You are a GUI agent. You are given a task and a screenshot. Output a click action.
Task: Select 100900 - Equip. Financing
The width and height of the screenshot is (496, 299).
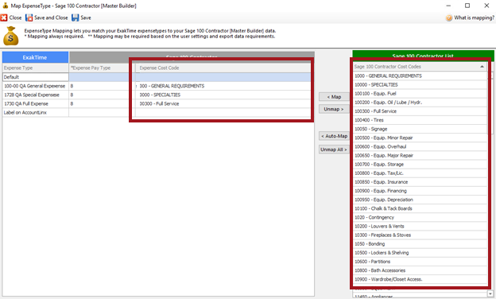pos(420,191)
